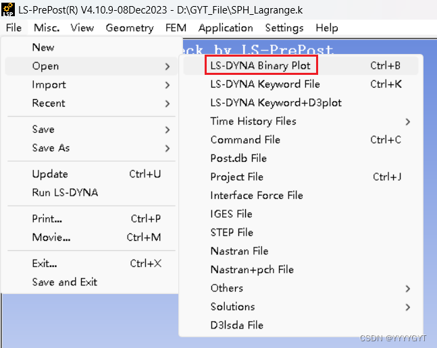The height and width of the screenshot is (348, 437).
Task: Click the LS-PrePost app icon in title bar
Action: coord(8,9)
